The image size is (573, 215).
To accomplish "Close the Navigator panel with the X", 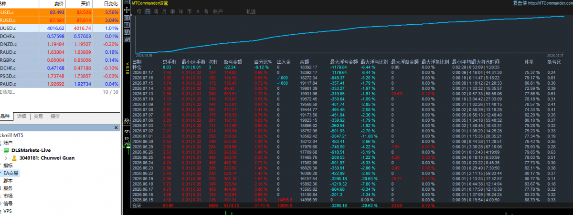I will click(116, 127).
